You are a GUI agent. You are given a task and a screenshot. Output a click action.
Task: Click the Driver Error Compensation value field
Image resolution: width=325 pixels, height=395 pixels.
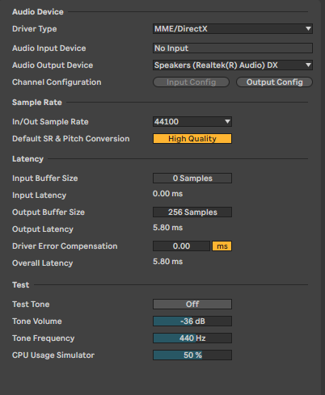click(181, 246)
